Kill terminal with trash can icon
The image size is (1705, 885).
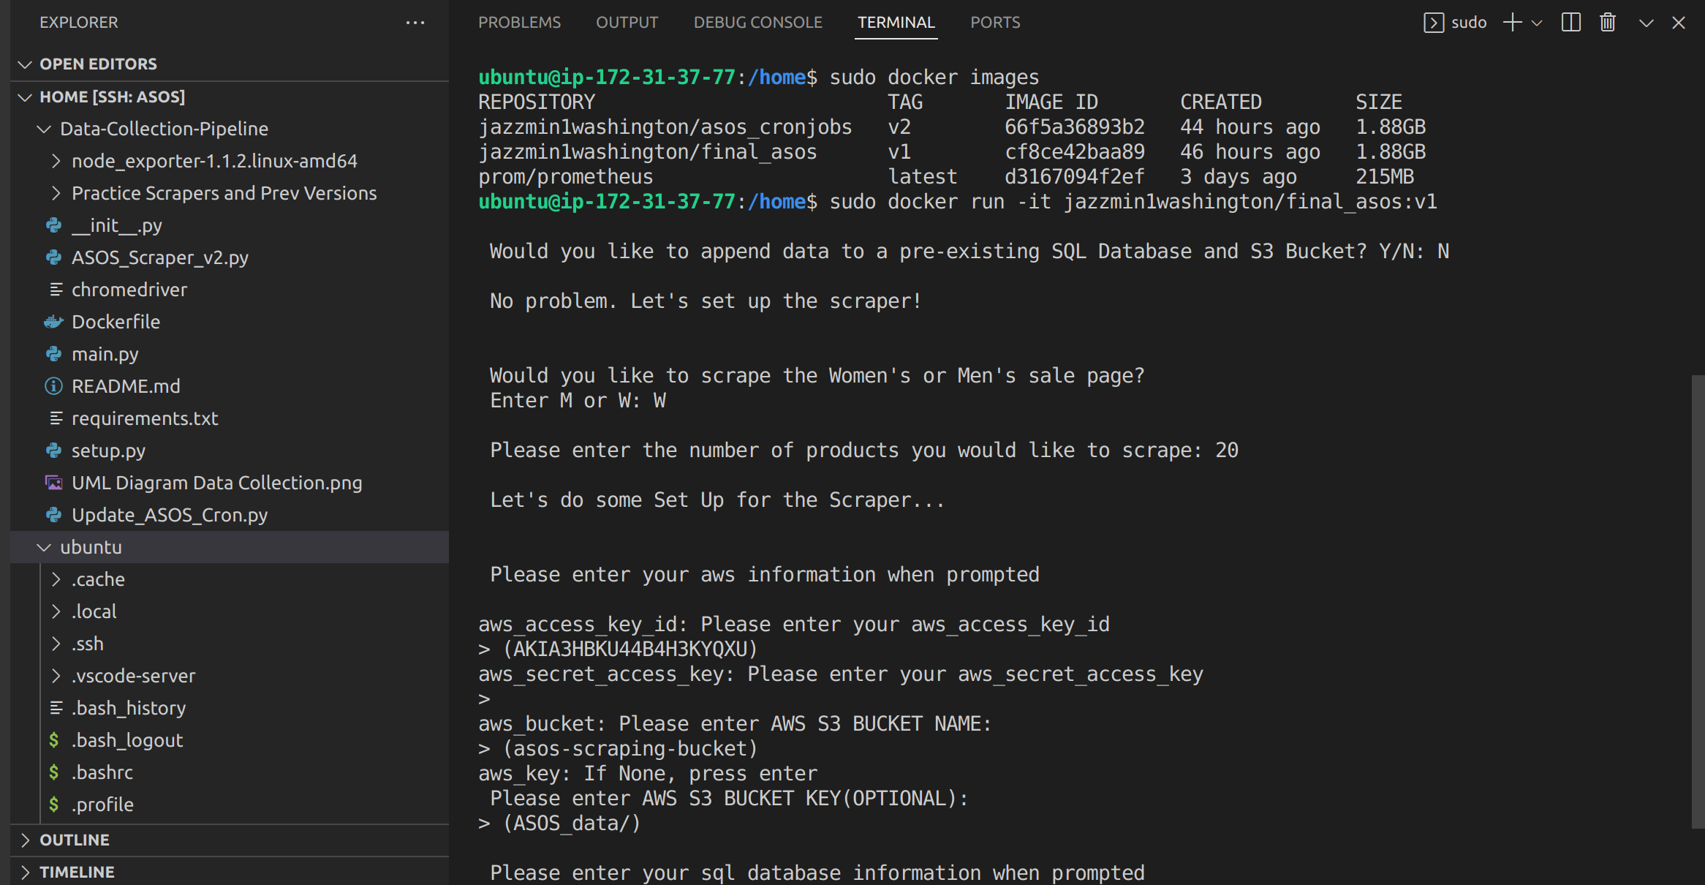1608,23
